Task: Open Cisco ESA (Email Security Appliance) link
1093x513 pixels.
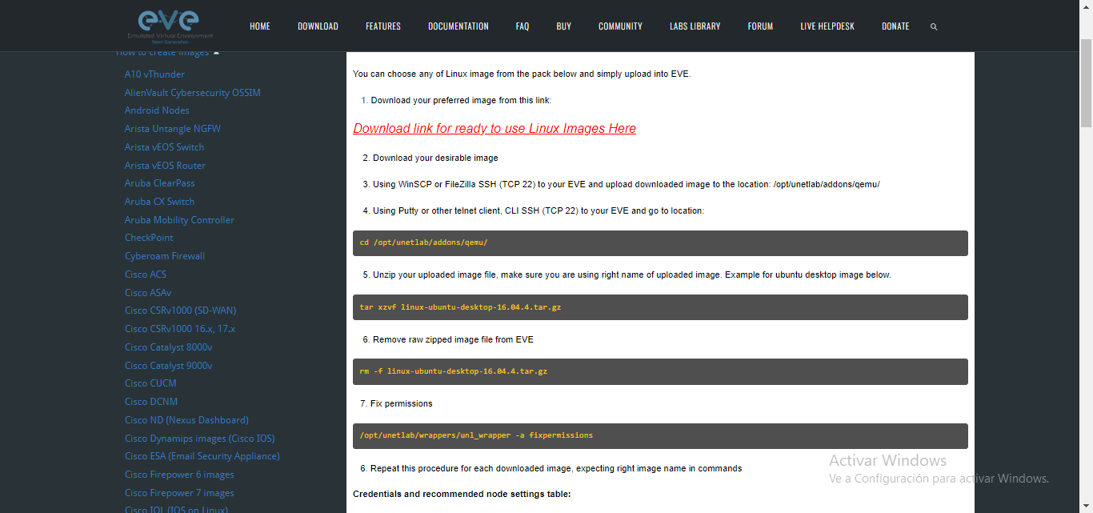Action: click(x=202, y=456)
